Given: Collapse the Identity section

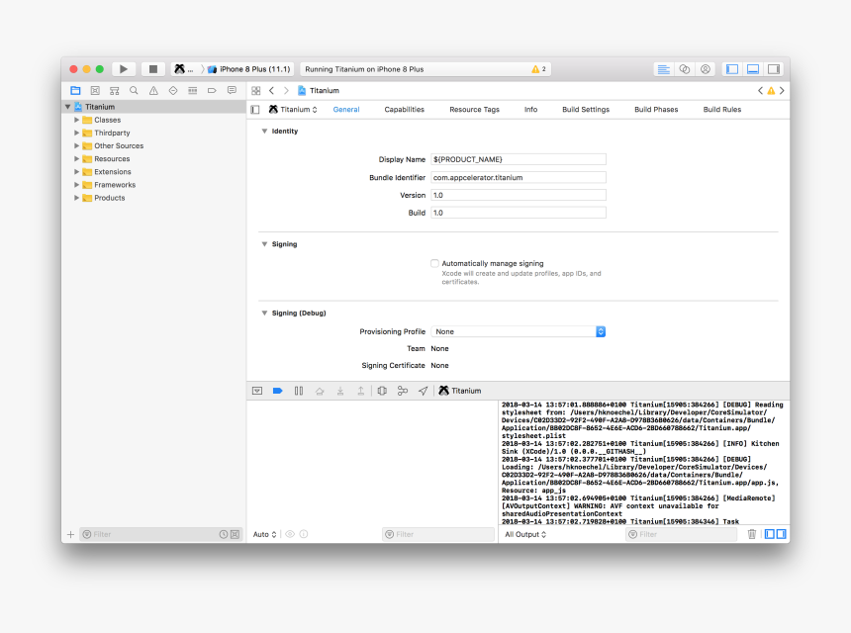Looking at the screenshot, I should click(x=264, y=132).
